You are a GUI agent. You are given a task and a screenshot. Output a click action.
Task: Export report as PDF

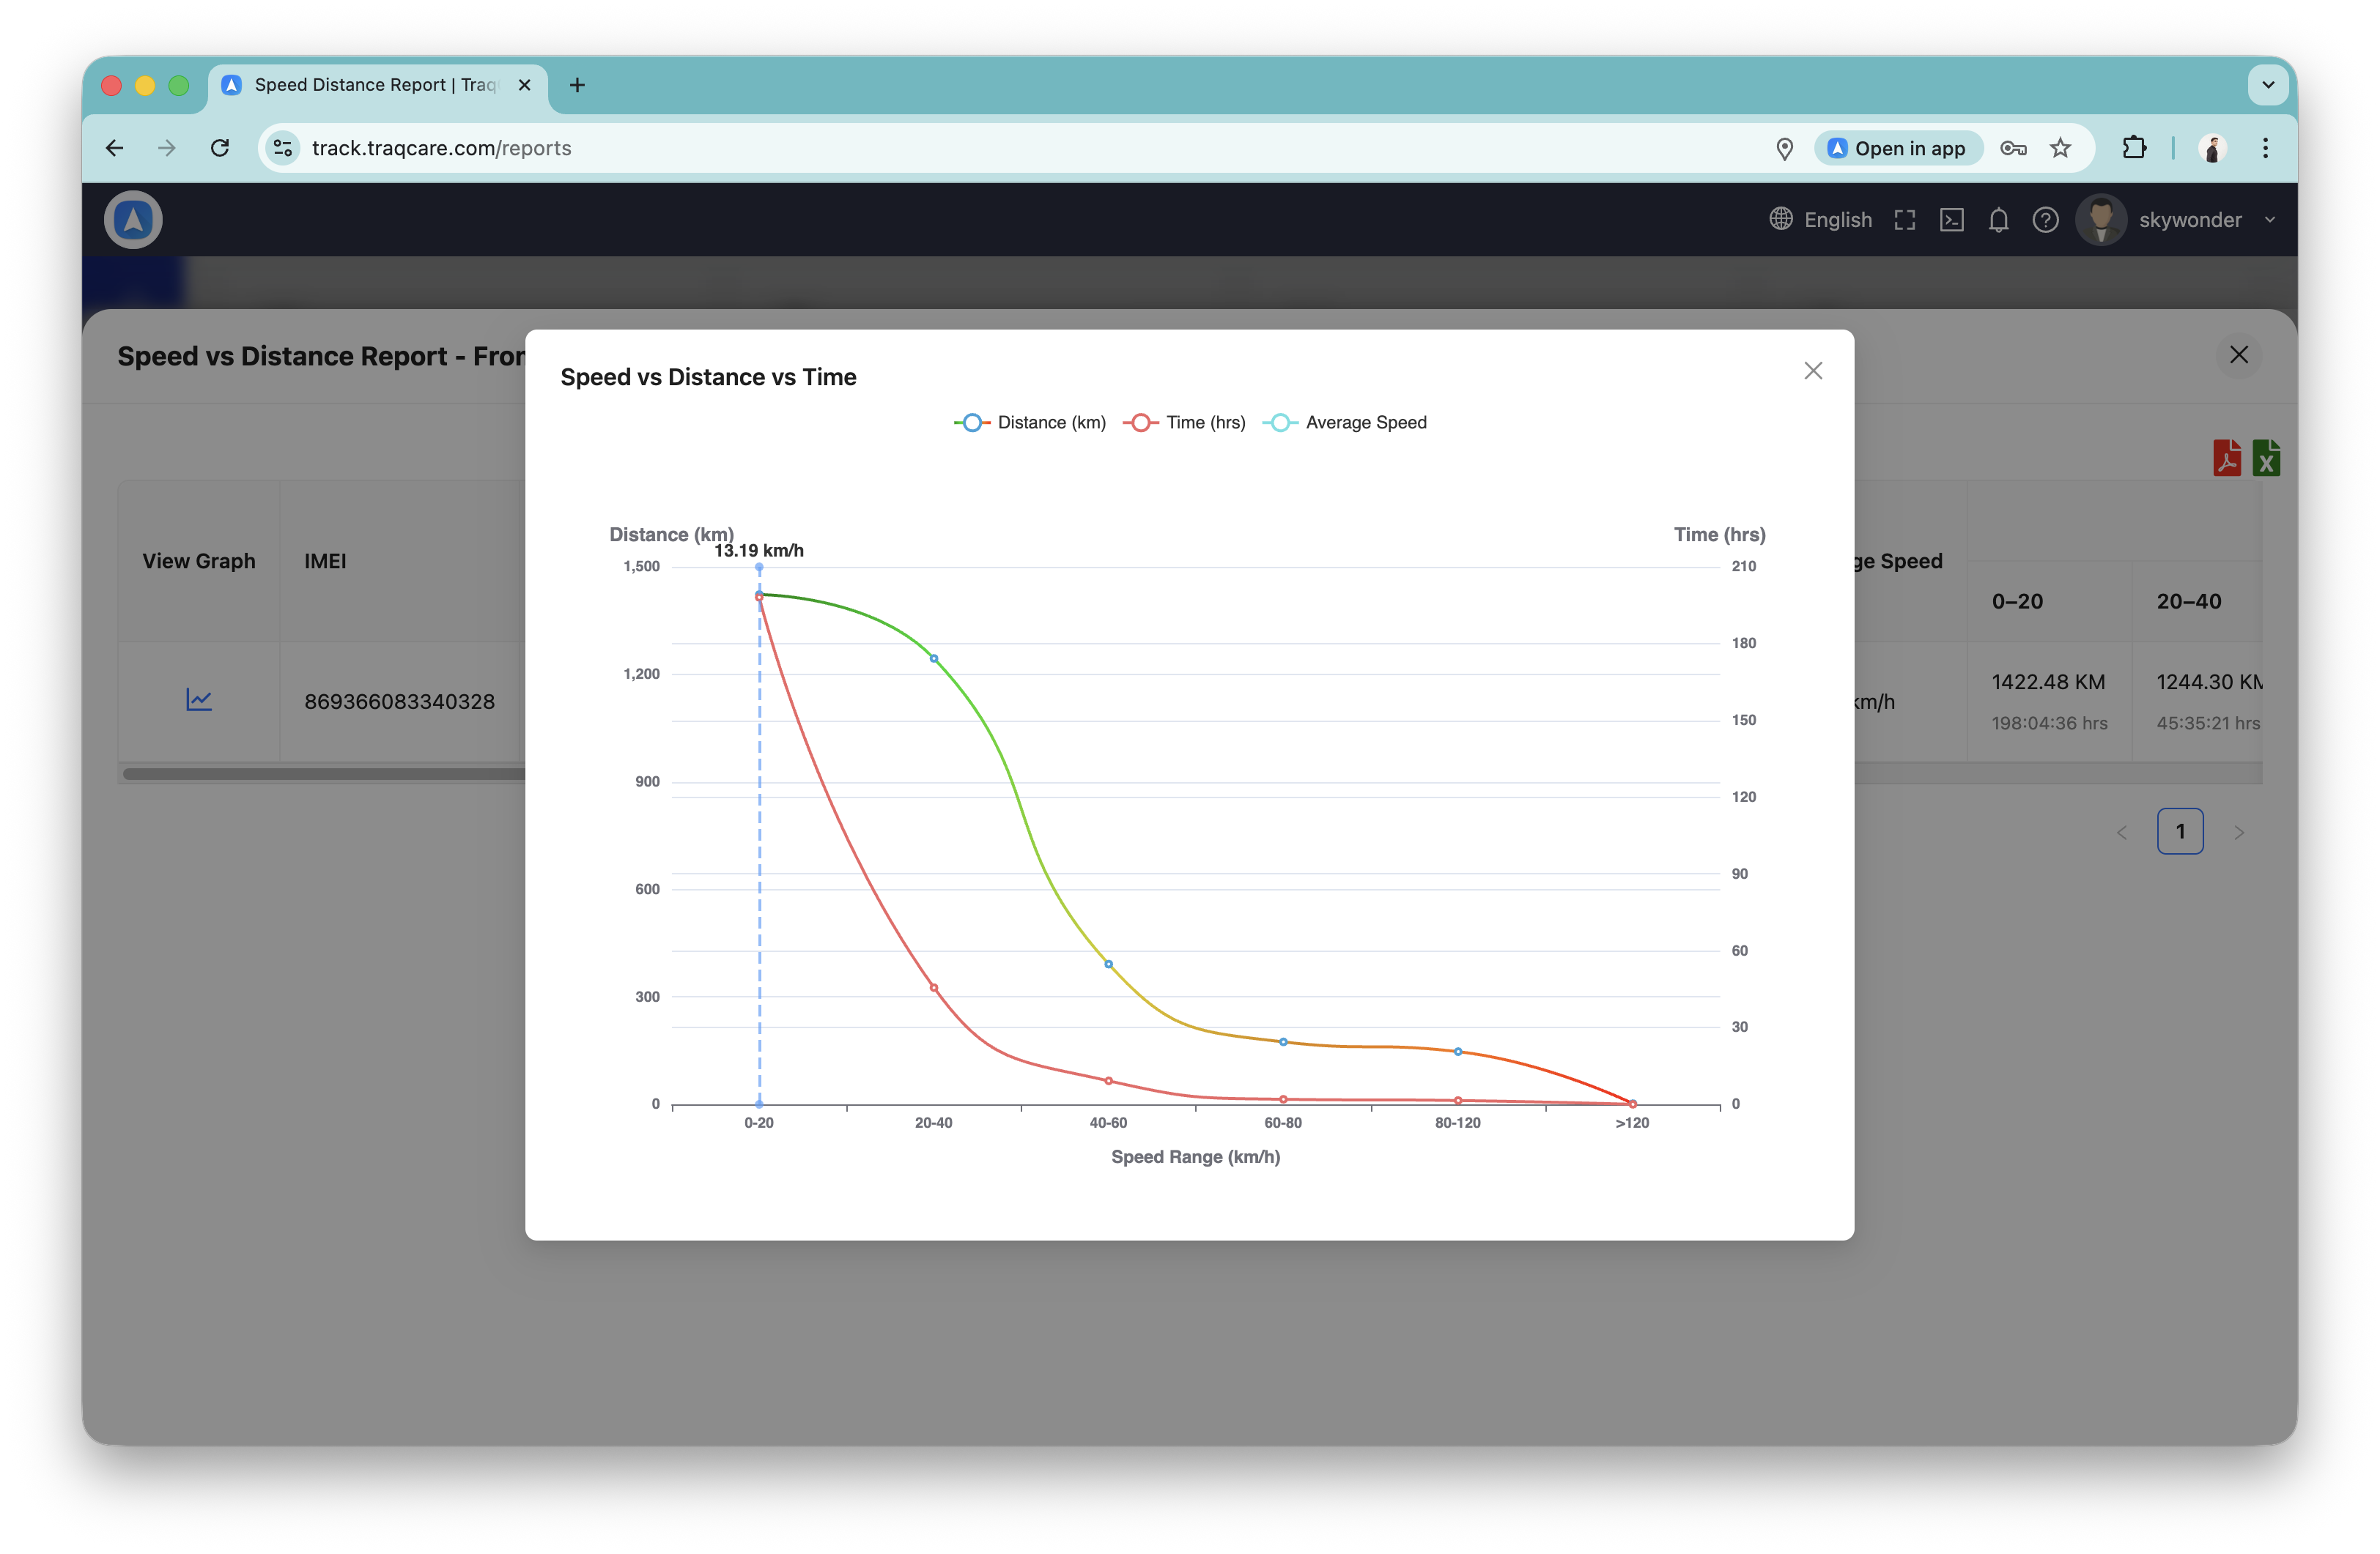pyautogui.click(x=2226, y=458)
